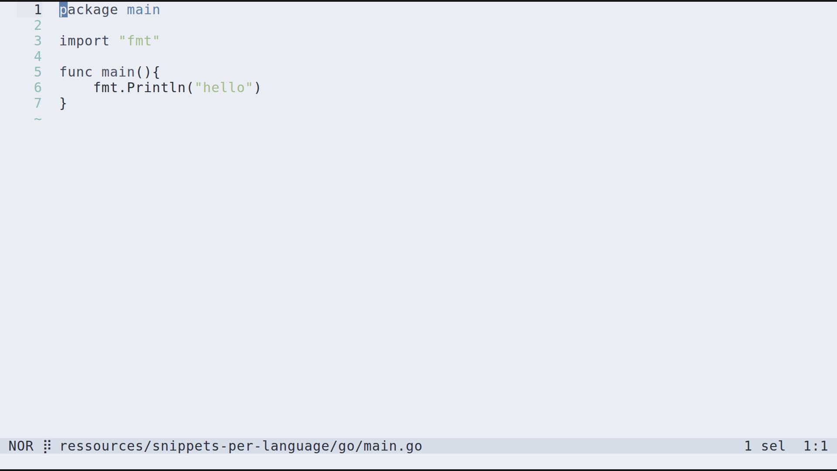Place cursor on the Println call
The image size is (837, 471).
[156, 88]
